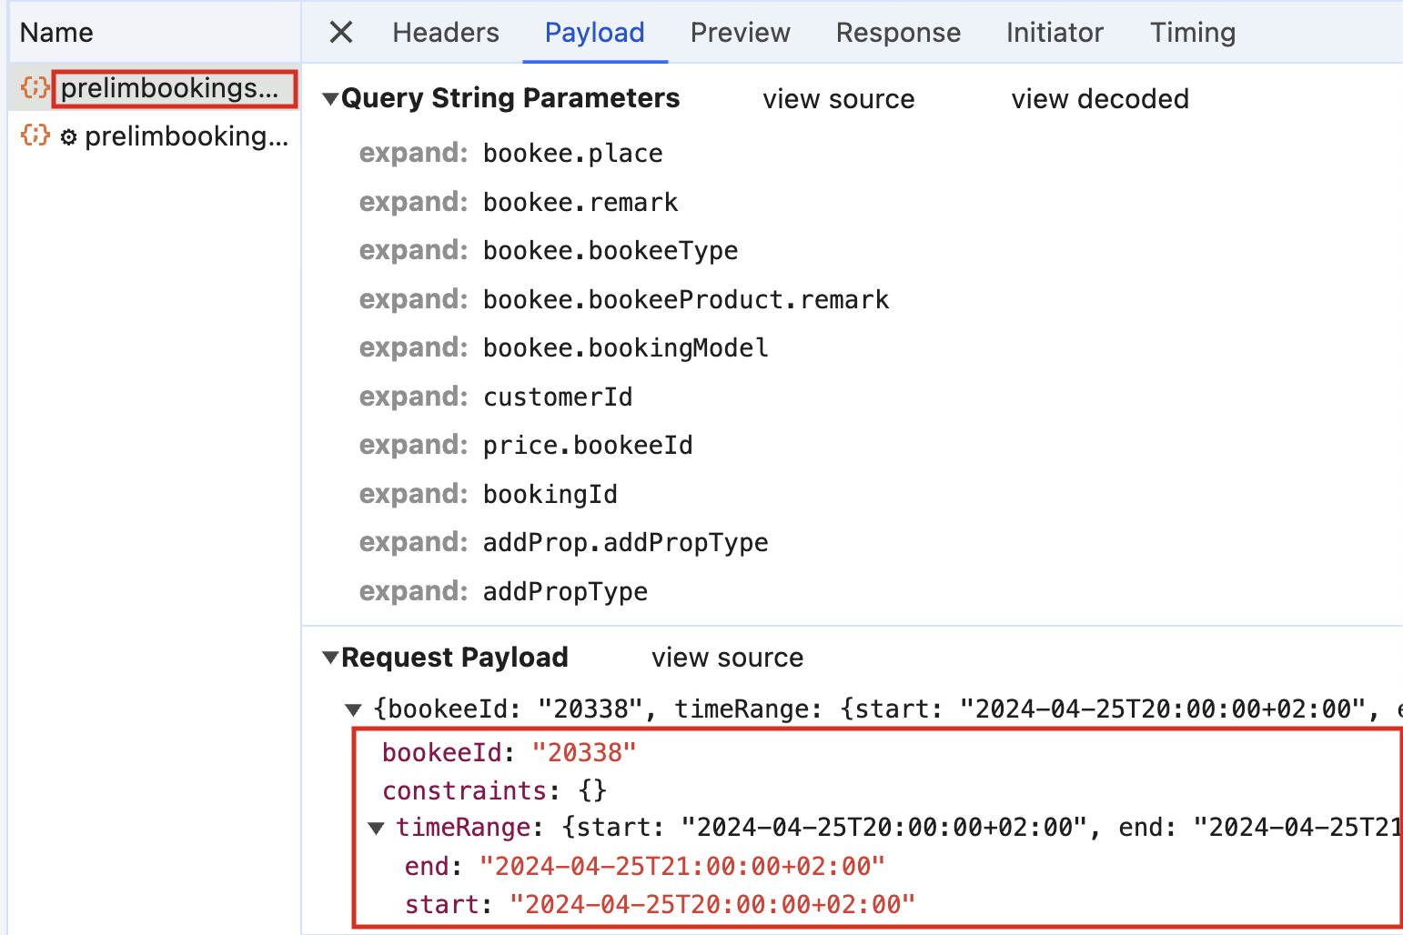1403x935 pixels.
Task: Open the Response tab
Action: coord(898,33)
